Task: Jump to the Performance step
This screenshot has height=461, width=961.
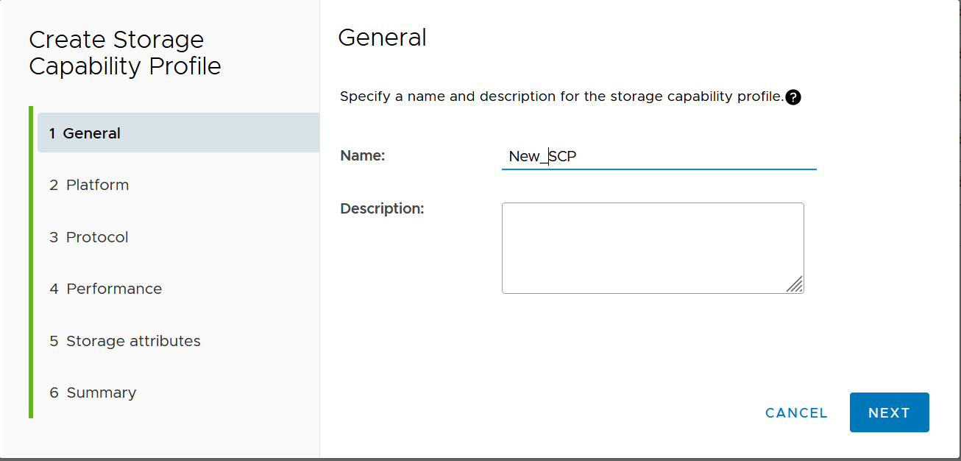Action: tap(114, 289)
